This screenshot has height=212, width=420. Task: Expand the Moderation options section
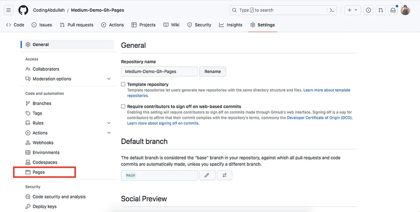[x=109, y=79]
